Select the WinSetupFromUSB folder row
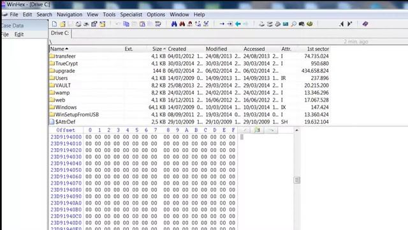This screenshot has width=408, height=230. point(189,114)
